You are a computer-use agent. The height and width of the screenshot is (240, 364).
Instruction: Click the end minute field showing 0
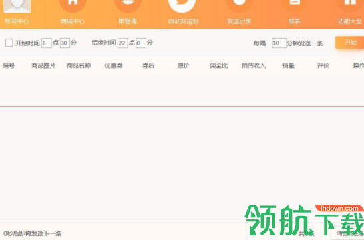pyautogui.click(x=141, y=43)
